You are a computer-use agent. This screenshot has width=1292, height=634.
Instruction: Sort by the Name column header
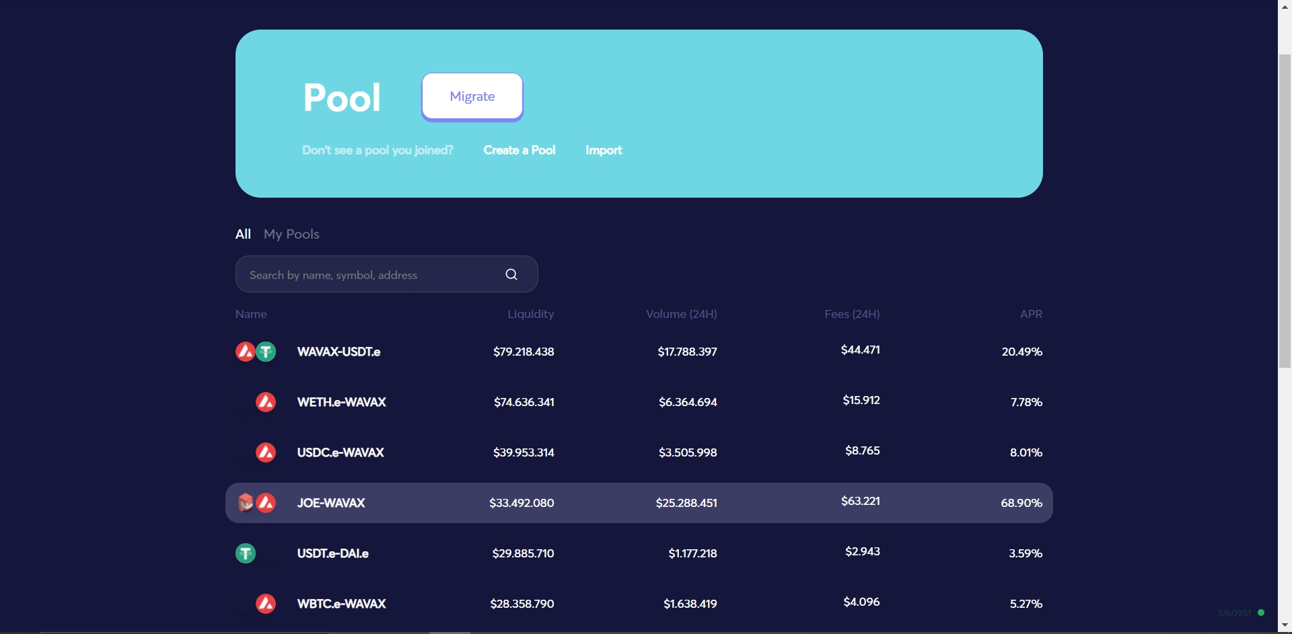coord(251,314)
